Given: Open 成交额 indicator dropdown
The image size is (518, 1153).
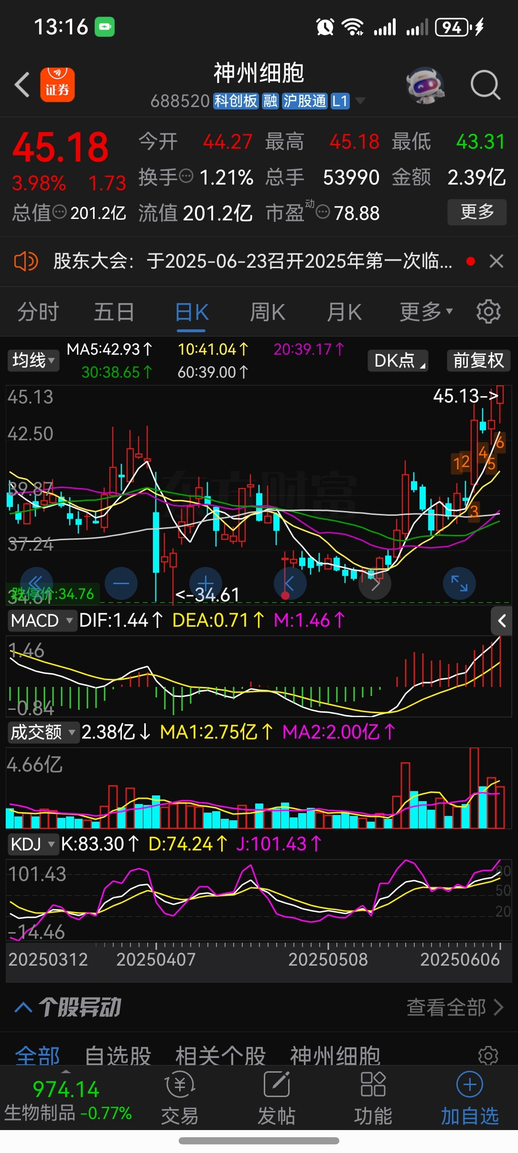Looking at the screenshot, I should [x=43, y=732].
